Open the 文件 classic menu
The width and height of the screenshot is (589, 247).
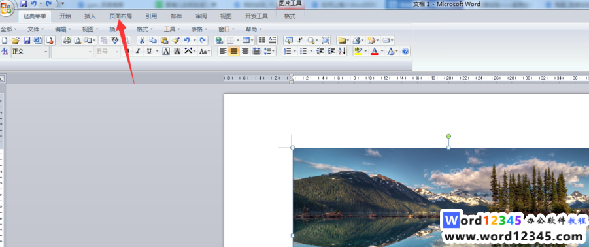tap(36, 29)
